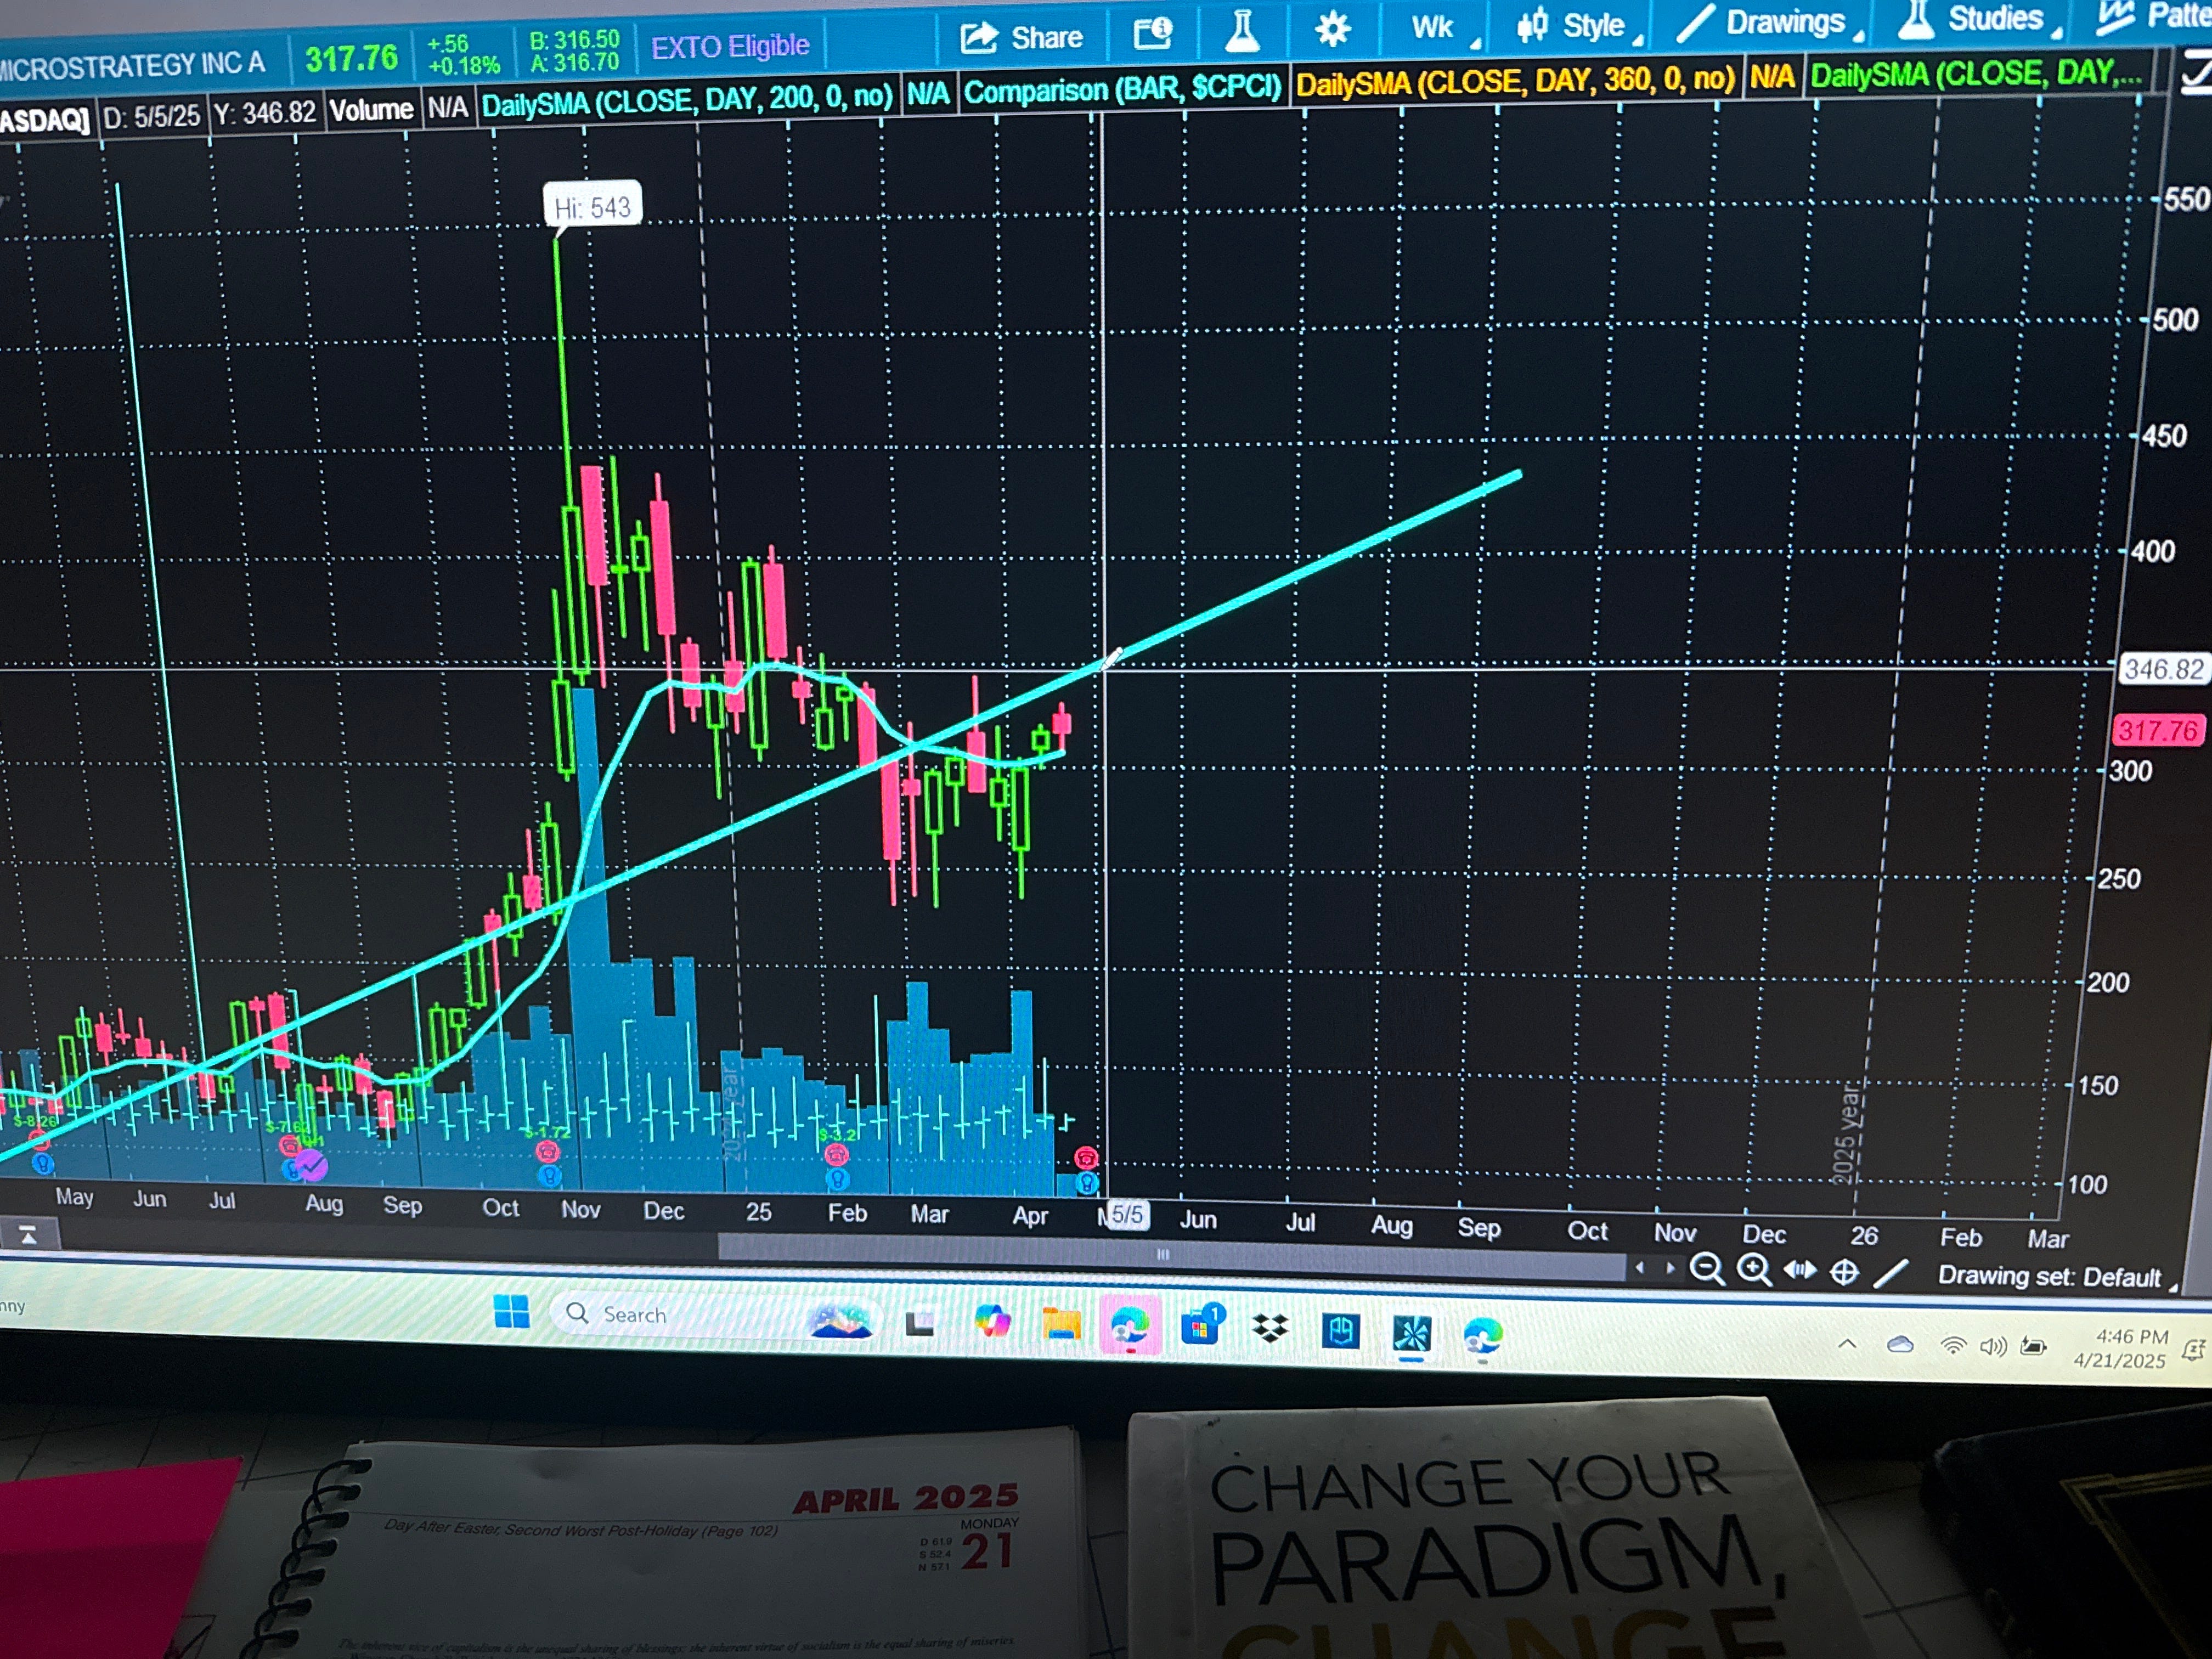
Task: Select the crosshair cursor tool icon
Action: 1844,1272
